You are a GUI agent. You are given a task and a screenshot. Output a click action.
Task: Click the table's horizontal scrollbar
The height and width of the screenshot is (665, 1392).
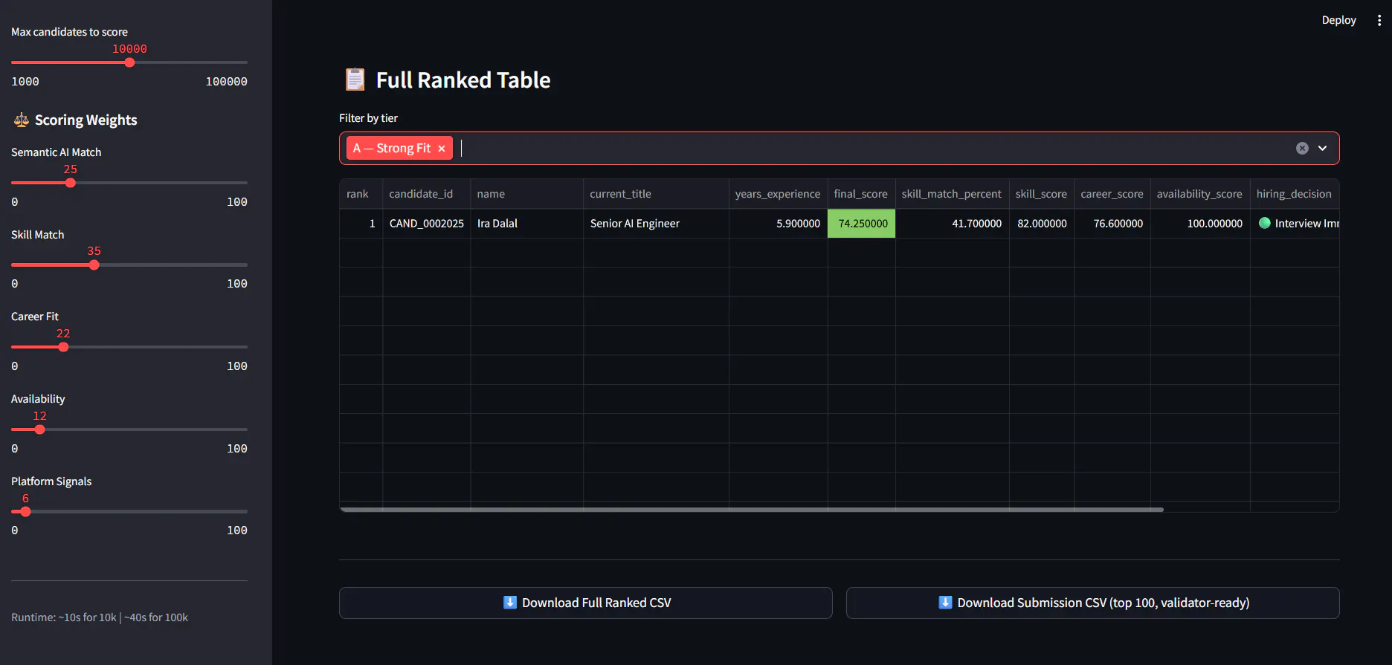(752, 510)
